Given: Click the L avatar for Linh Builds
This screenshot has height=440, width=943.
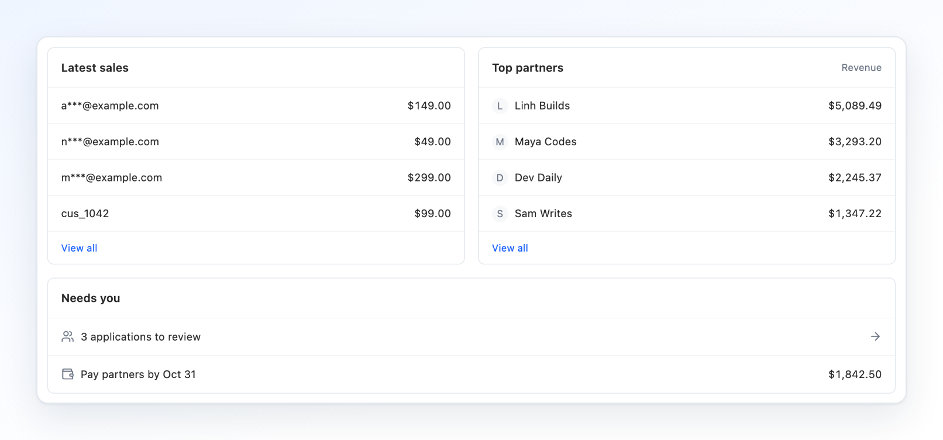Looking at the screenshot, I should (x=500, y=106).
